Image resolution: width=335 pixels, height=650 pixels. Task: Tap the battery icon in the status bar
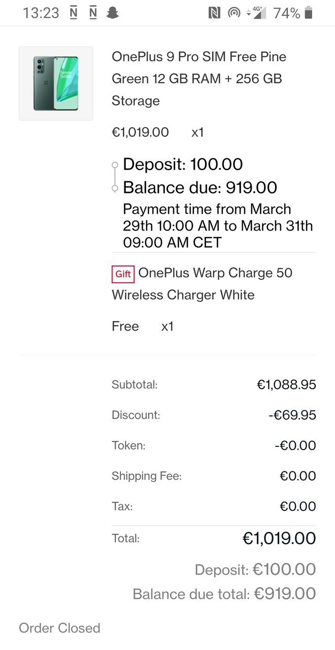point(309,13)
